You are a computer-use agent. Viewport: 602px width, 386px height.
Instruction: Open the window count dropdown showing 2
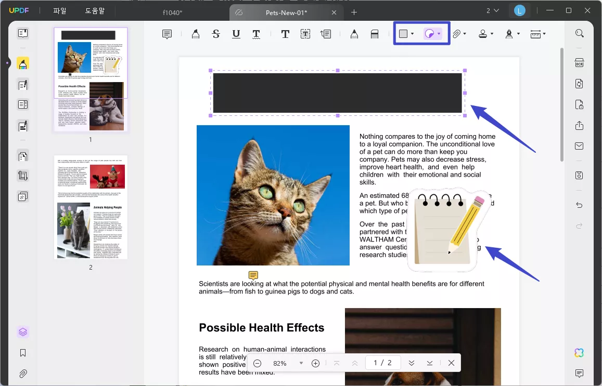pyautogui.click(x=493, y=11)
